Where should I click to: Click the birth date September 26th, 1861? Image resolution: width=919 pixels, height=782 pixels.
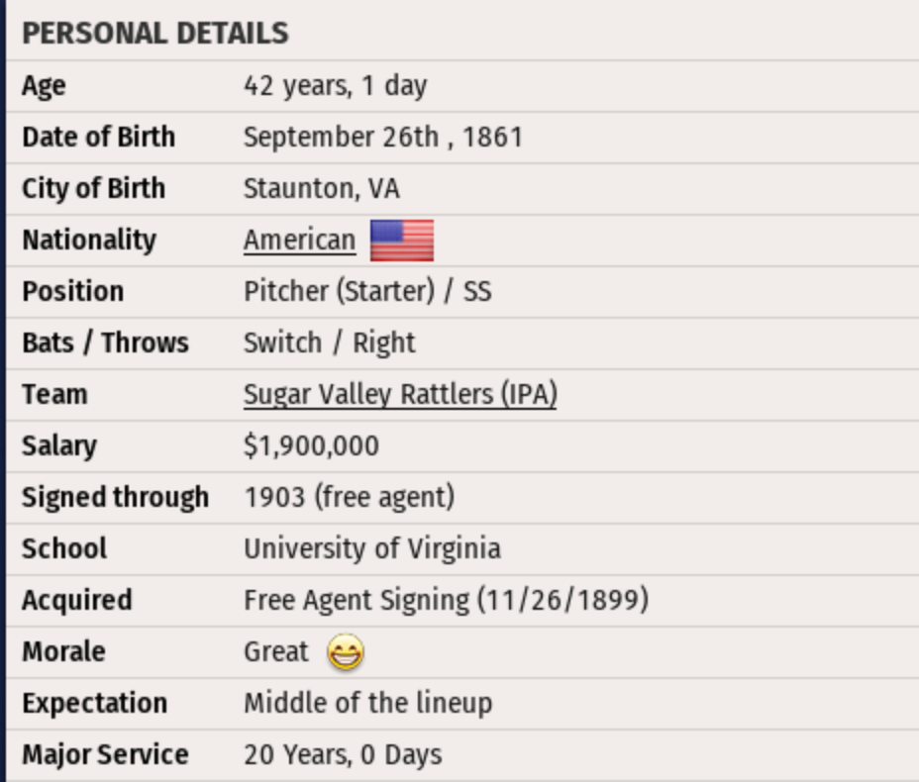[x=382, y=137]
